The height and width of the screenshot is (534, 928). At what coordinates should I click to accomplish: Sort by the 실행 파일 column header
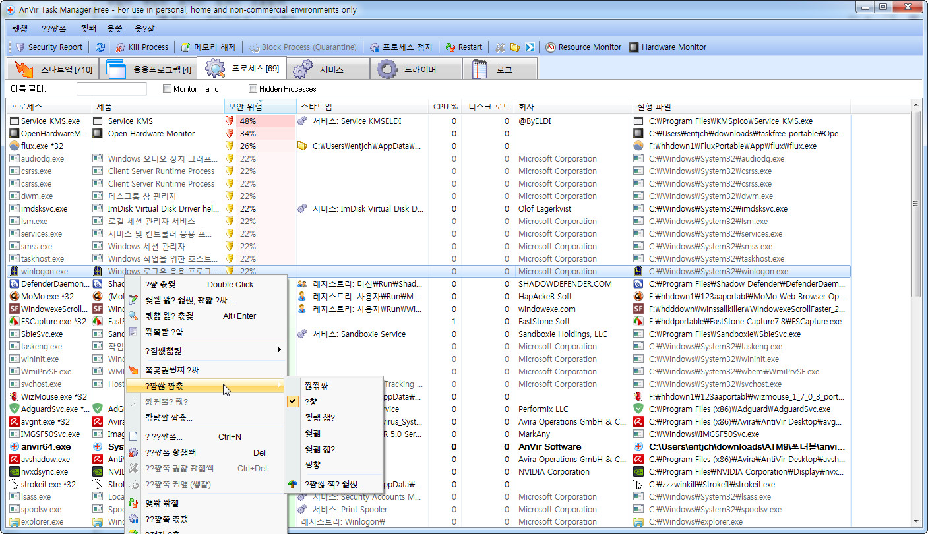point(741,106)
